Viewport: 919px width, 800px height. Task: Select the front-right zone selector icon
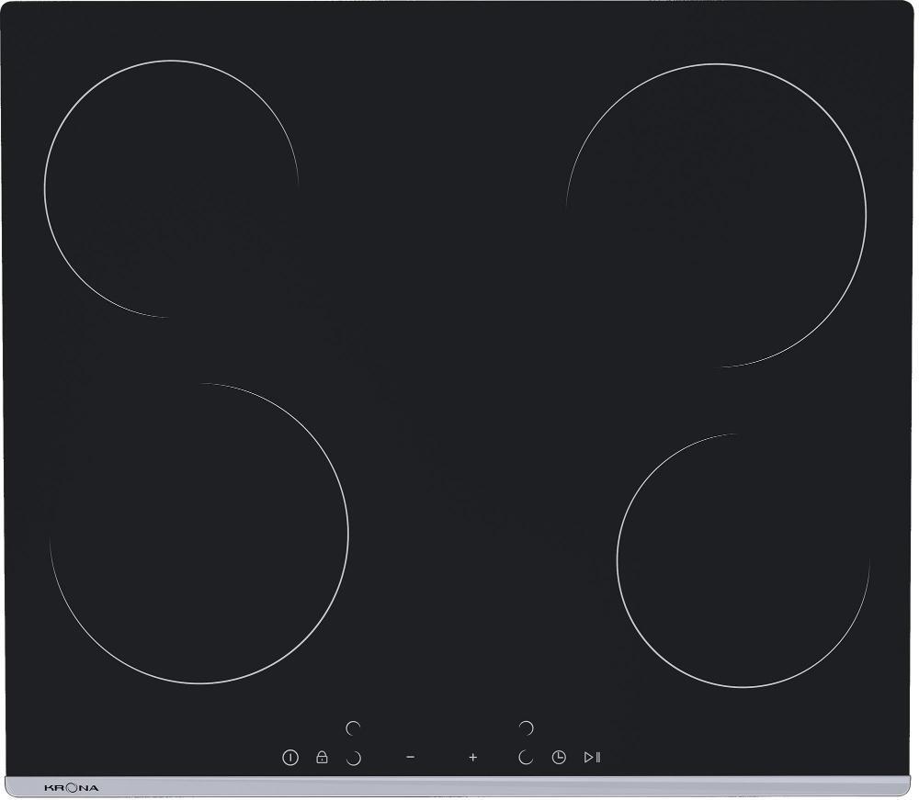tap(526, 758)
